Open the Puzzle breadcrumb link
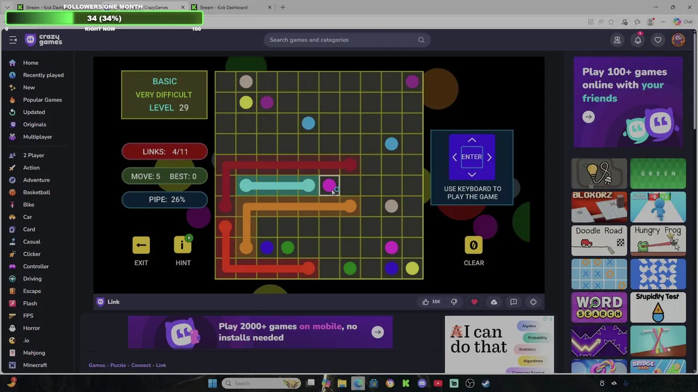This screenshot has width=698, height=392. pyautogui.click(x=118, y=365)
